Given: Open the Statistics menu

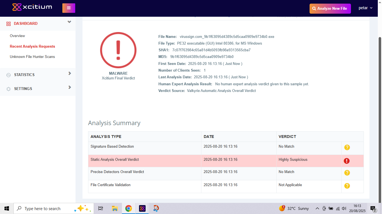Looking at the screenshot, I should pyautogui.click(x=24, y=75).
